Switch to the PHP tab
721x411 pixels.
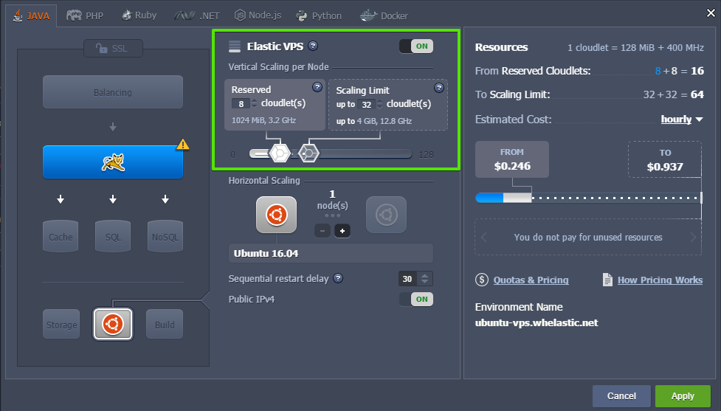coord(85,15)
